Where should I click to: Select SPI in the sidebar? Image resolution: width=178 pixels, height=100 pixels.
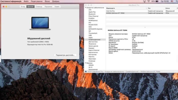point(90,31)
